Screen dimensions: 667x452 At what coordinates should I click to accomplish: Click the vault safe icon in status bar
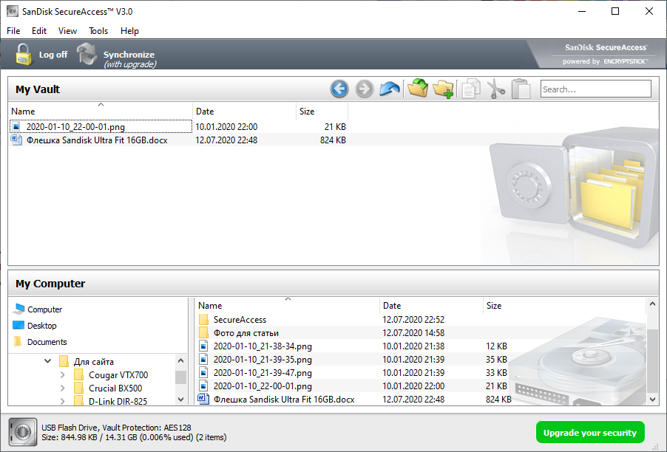(x=23, y=432)
